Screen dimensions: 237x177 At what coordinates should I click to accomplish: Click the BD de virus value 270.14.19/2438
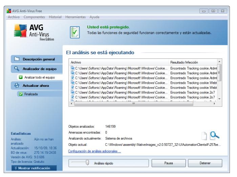(x=45, y=152)
